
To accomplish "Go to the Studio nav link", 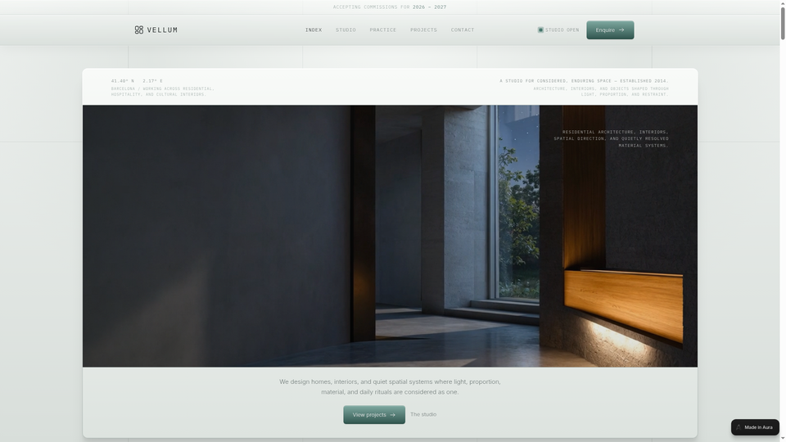I will pyautogui.click(x=346, y=30).
